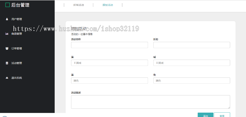246x117 pixels.
Task: Click the 商品管理 bar chart icon
Action: click(7, 34)
